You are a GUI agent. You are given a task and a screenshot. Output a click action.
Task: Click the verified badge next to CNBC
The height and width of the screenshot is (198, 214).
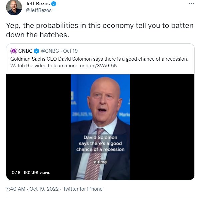point(37,51)
